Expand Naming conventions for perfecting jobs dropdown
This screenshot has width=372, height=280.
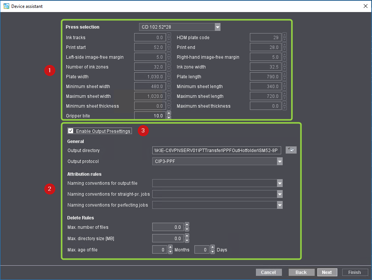click(279, 205)
